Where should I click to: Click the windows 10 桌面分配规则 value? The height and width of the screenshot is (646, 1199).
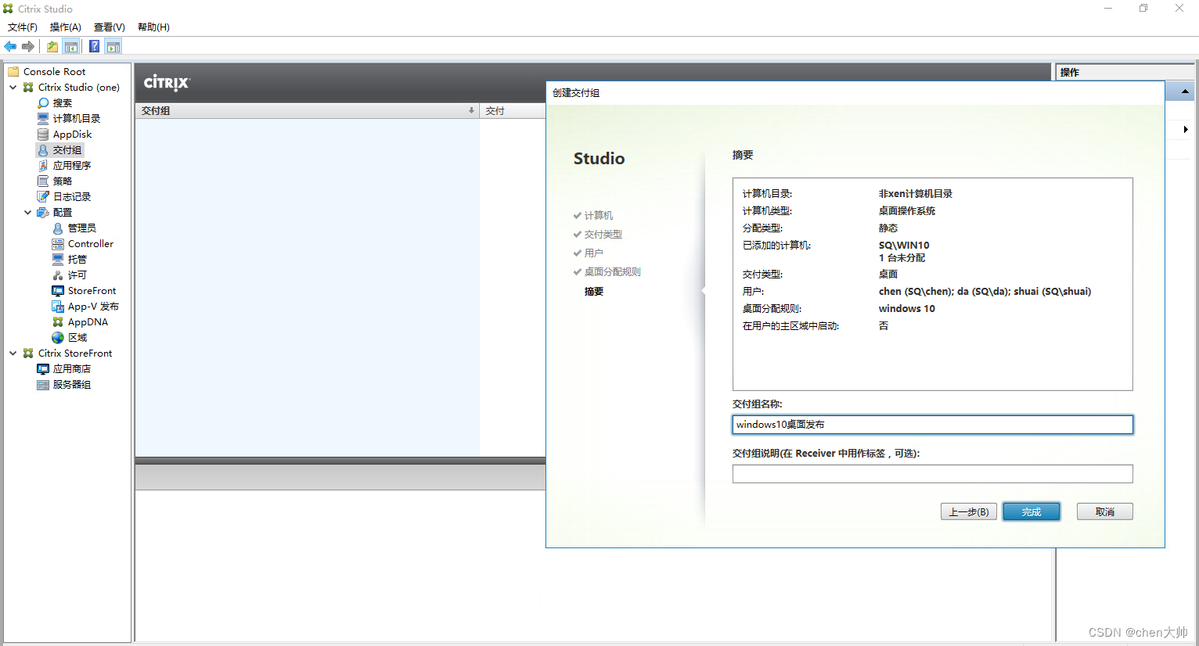[x=907, y=309]
